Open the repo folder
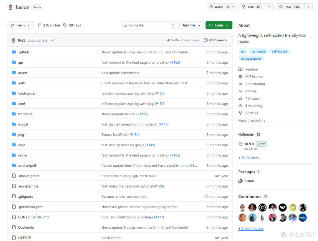318x241 pixels. click(x=22, y=145)
